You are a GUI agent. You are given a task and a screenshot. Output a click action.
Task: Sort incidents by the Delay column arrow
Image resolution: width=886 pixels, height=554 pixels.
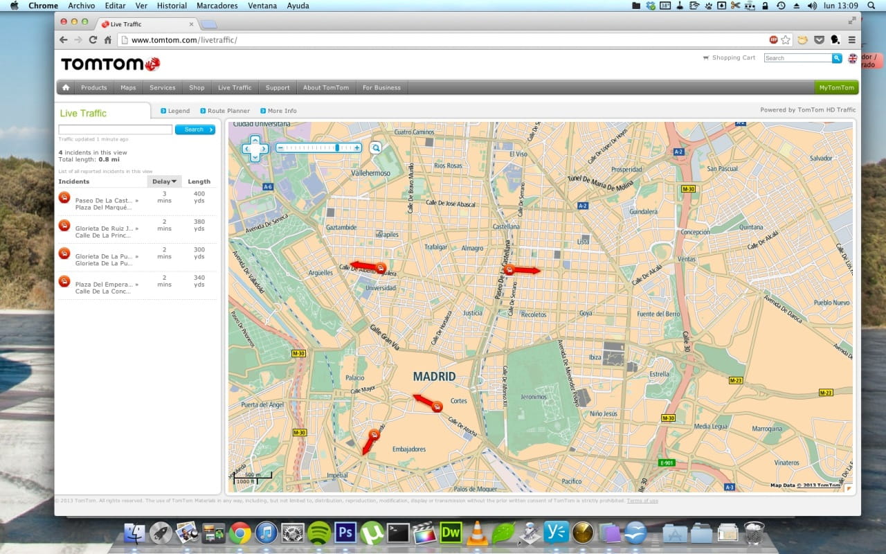click(x=174, y=181)
